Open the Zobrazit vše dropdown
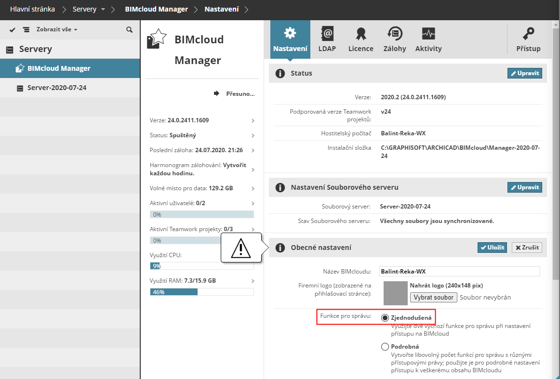 pos(57,29)
